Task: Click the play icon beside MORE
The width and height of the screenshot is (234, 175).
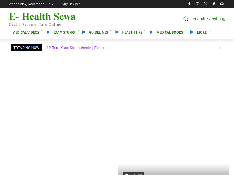Action: [209, 31]
